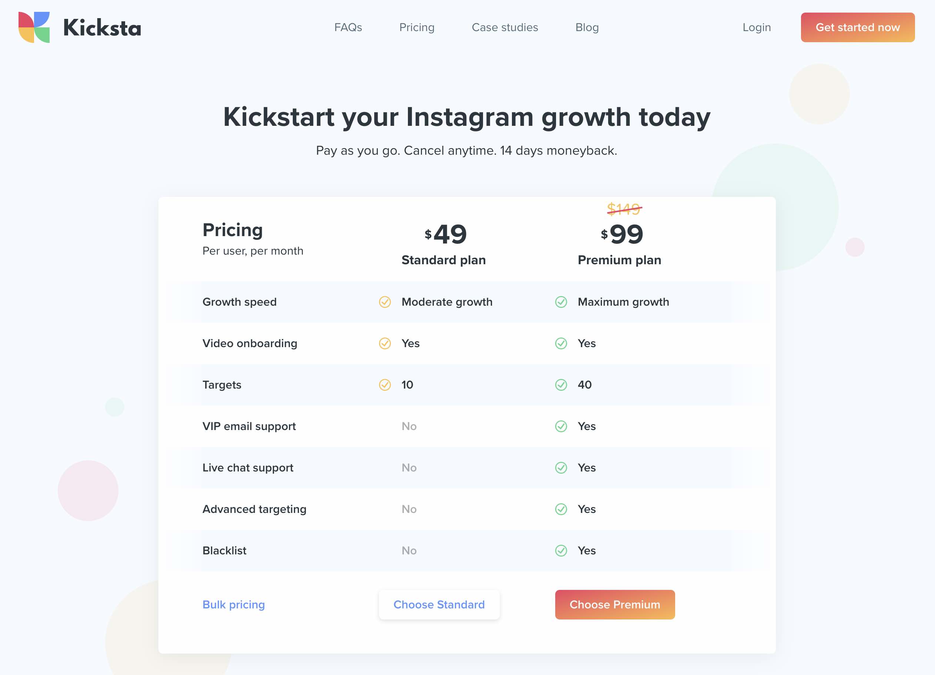Select the Choose Standard button
The image size is (935, 675).
(439, 605)
